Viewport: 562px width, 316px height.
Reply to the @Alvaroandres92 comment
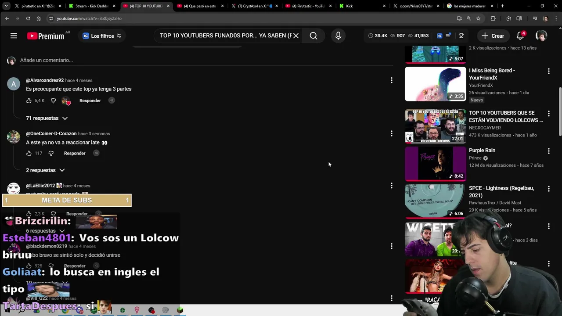(90, 101)
